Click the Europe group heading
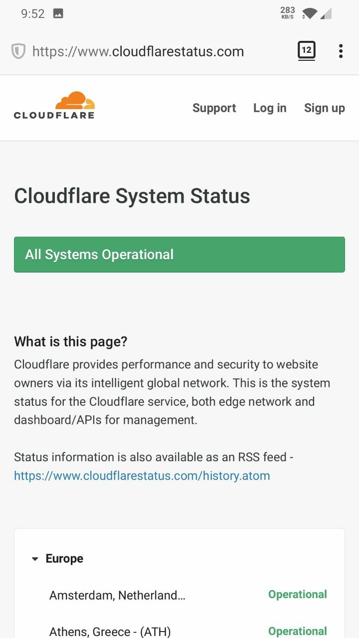The image size is (359, 638). [x=64, y=559]
